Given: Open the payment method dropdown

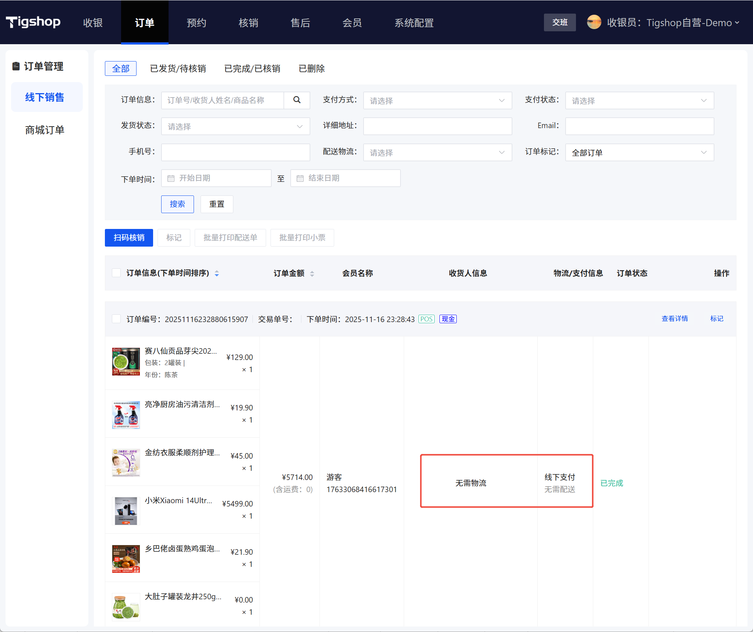Looking at the screenshot, I should 437,100.
